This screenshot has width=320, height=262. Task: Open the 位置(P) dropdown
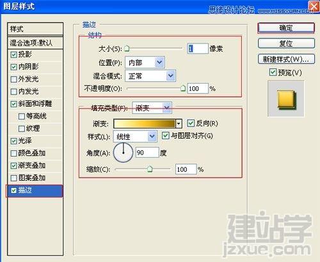coord(145,63)
